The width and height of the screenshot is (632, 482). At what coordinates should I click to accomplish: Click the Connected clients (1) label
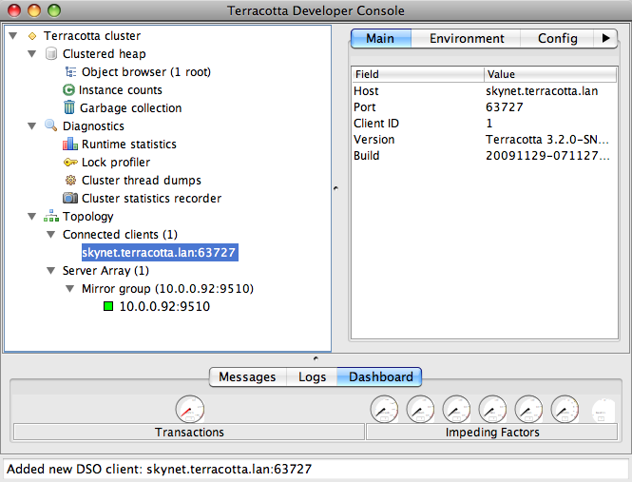tap(120, 234)
